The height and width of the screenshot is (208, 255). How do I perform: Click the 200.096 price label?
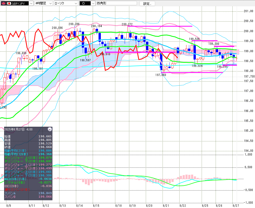pos(57,28)
